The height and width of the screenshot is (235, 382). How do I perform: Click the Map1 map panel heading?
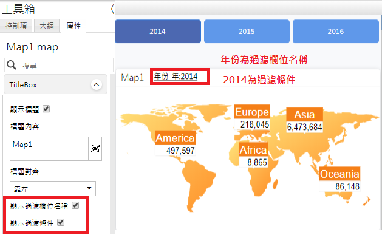32,47
